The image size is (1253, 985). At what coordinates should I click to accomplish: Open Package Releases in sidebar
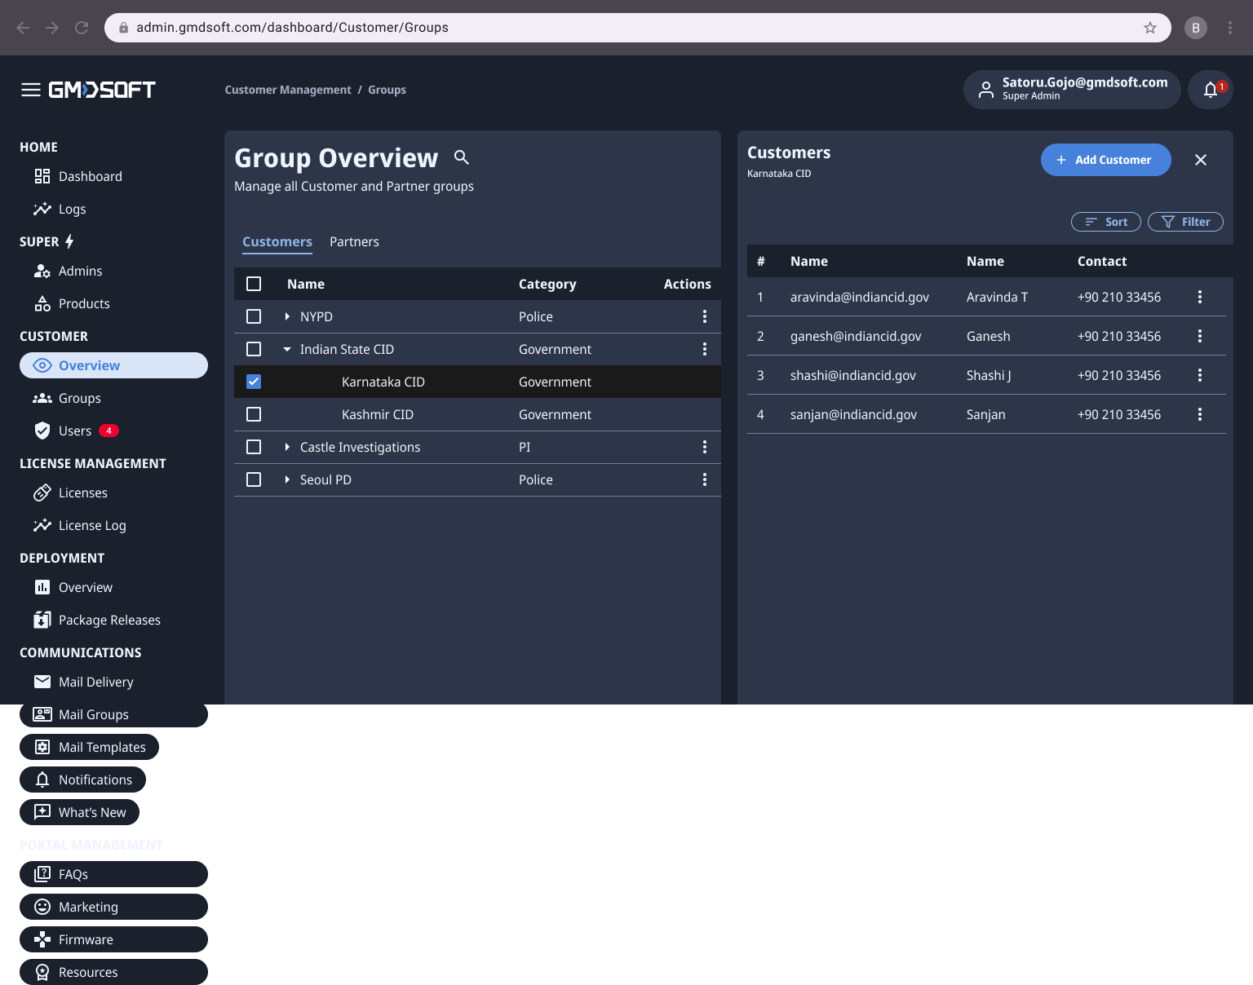tap(113, 620)
